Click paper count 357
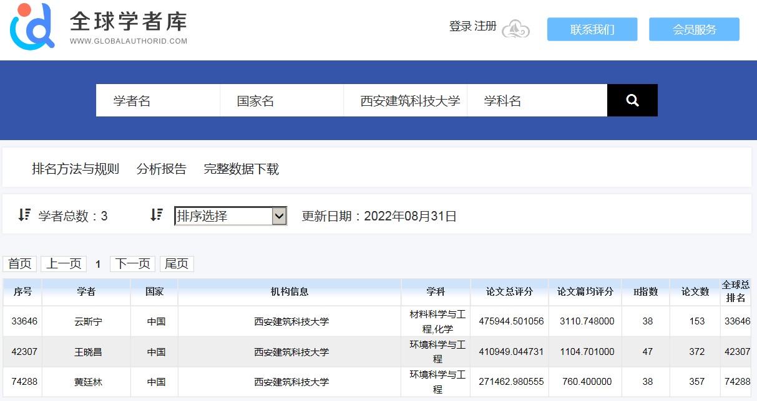The image size is (757, 401). point(697,382)
